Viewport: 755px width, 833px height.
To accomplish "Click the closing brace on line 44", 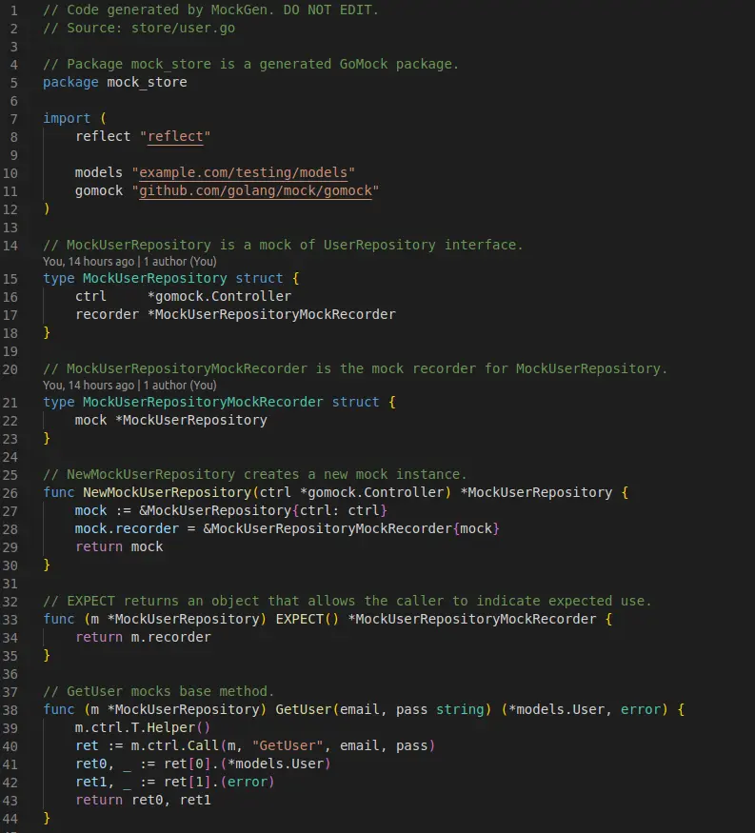I will pos(47,818).
